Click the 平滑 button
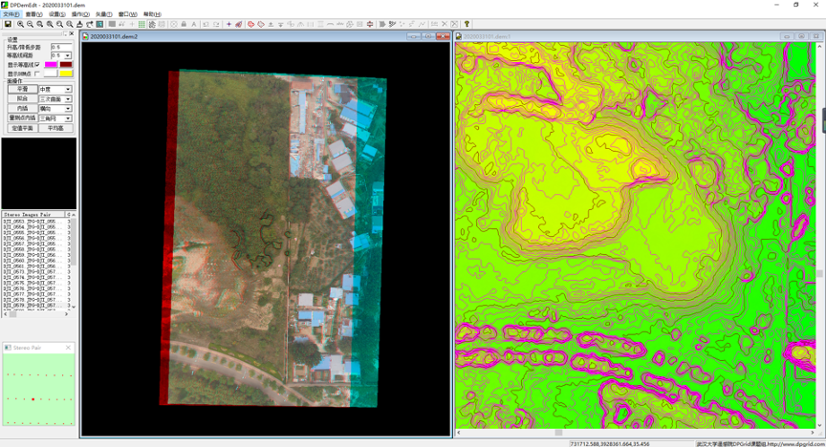 [x=22, y=90]
